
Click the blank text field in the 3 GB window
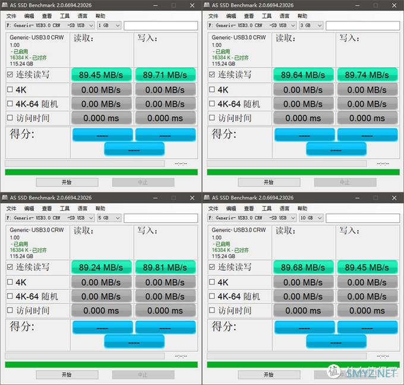point(363,26)
